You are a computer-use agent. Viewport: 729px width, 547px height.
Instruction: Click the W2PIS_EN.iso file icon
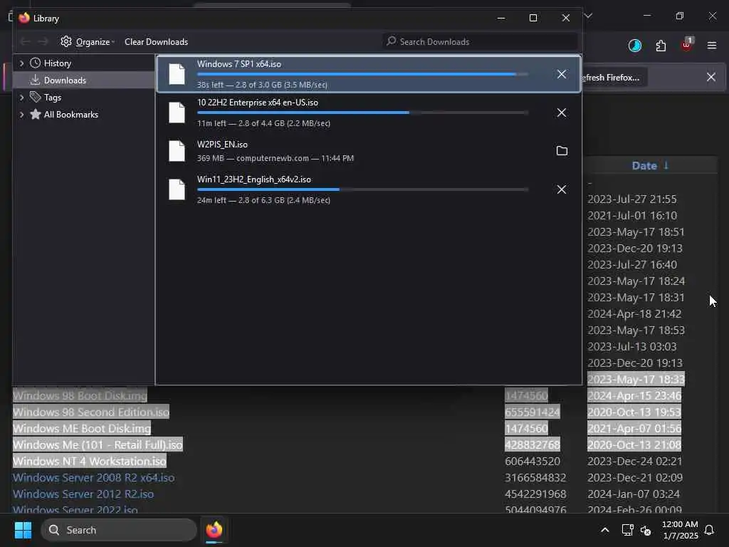click(177, 151)
